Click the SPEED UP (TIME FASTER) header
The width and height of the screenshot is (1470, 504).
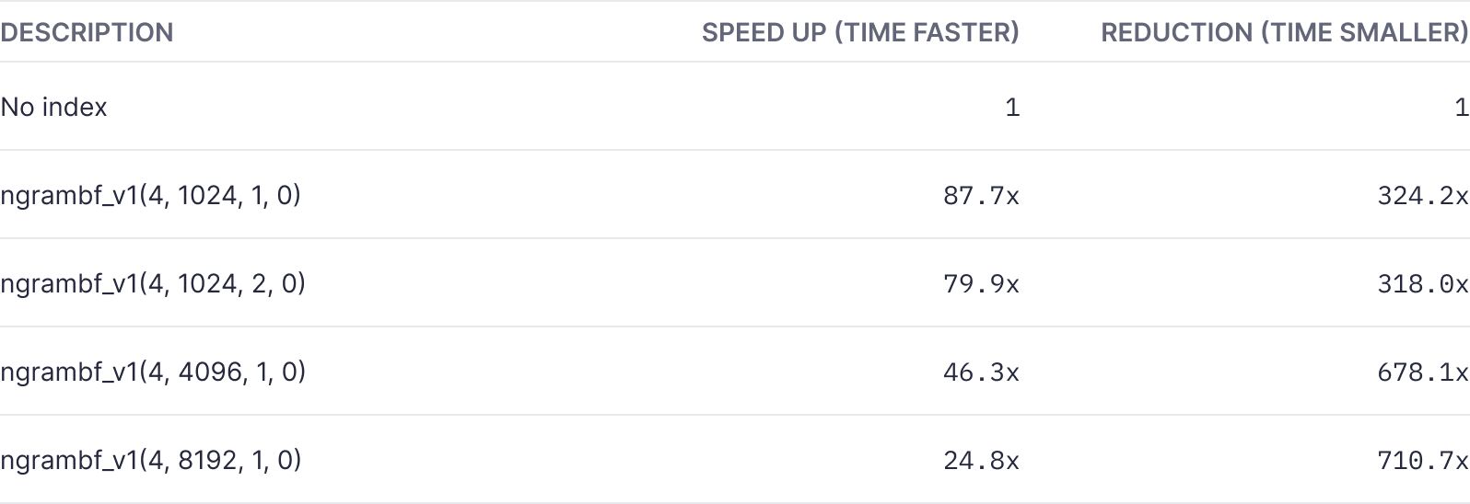coord(860,32)
